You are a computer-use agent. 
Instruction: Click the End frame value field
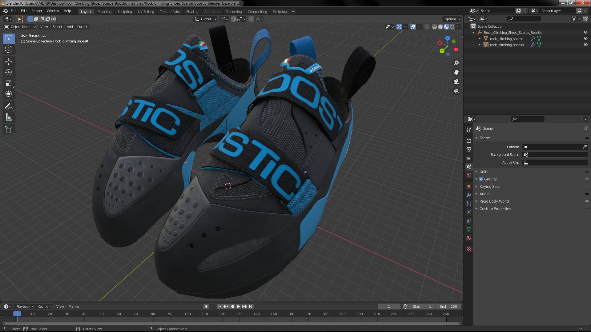coord(449,306)
